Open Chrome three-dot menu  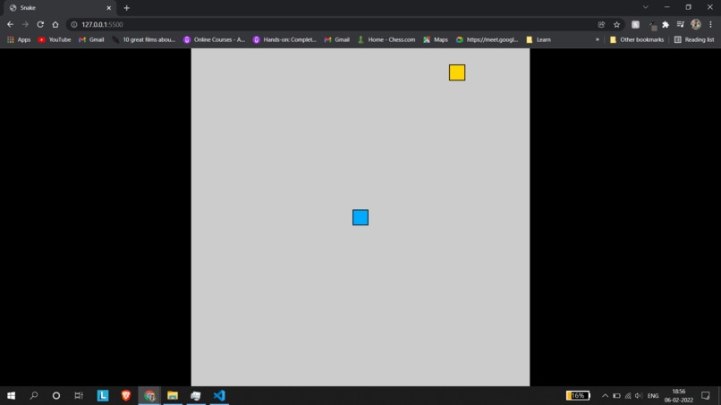(710, 24)
